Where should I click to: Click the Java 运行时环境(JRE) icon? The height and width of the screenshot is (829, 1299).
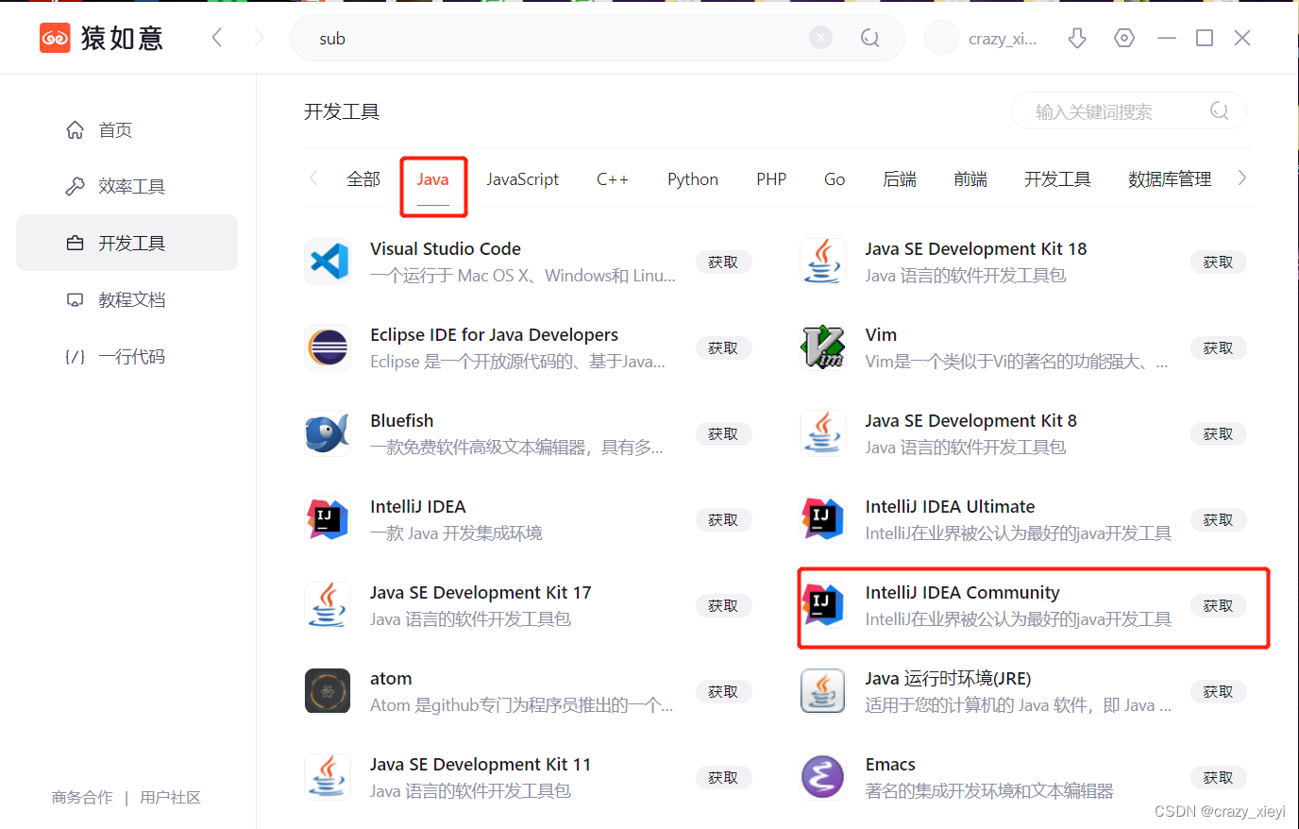(x=822, y=691)
